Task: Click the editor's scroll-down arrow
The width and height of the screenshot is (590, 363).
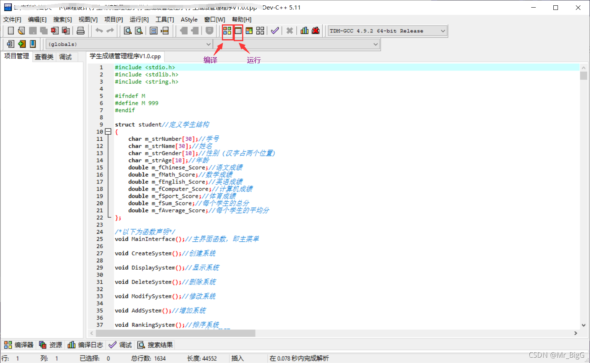Action: click(x=584, y=325)
